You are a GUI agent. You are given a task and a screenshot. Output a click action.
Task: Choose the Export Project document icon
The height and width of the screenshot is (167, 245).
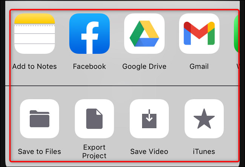(x=94, y=119)
